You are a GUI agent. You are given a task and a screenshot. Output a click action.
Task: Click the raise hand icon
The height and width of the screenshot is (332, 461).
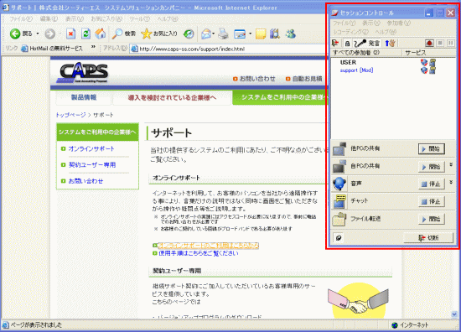[x=390, y=44]
